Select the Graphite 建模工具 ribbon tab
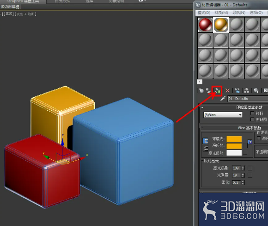268x226 pixels. click(23, 1)
